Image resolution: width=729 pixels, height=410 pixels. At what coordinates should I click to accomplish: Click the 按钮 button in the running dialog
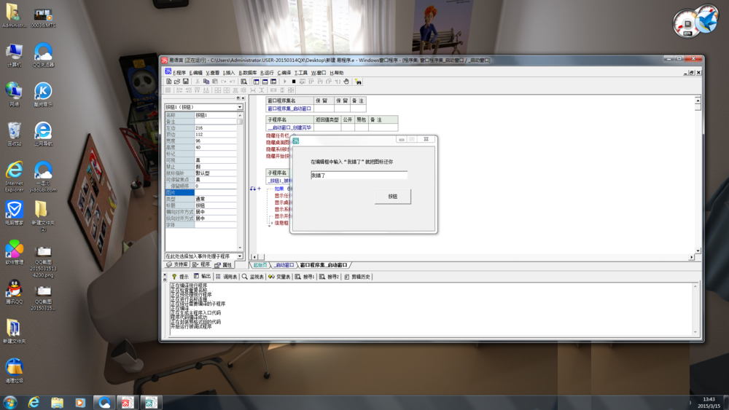tap(393, 197)
